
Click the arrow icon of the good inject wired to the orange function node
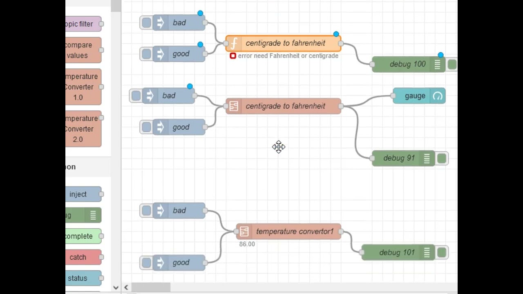160,54
